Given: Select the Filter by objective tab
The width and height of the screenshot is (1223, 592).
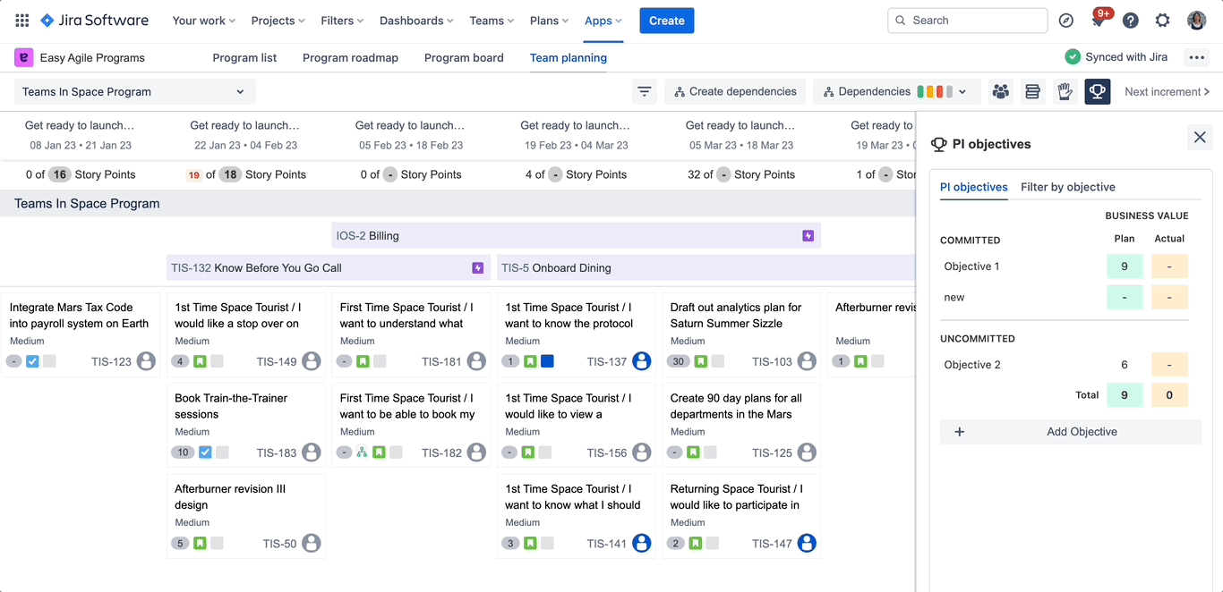Looking at the screenshot, I should (x=1067, y=187).
